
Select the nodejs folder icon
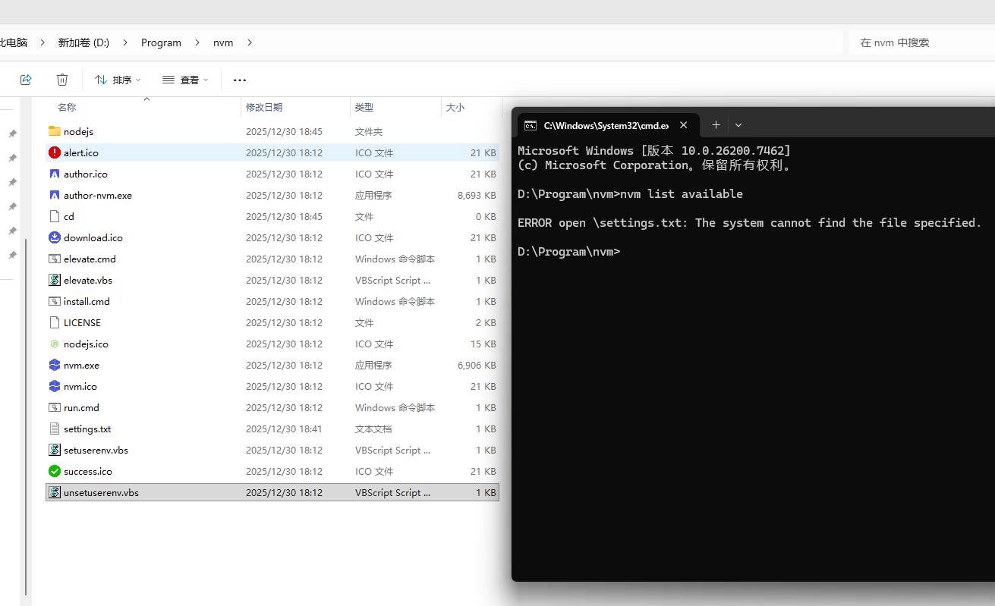click(55, 131)
